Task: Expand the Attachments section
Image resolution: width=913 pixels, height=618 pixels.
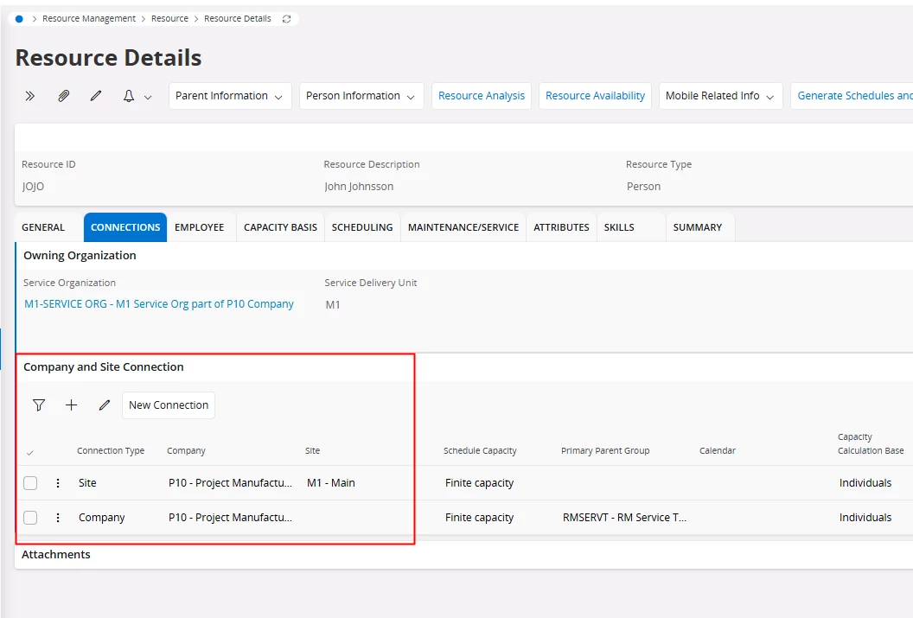Action: [56, 555]
